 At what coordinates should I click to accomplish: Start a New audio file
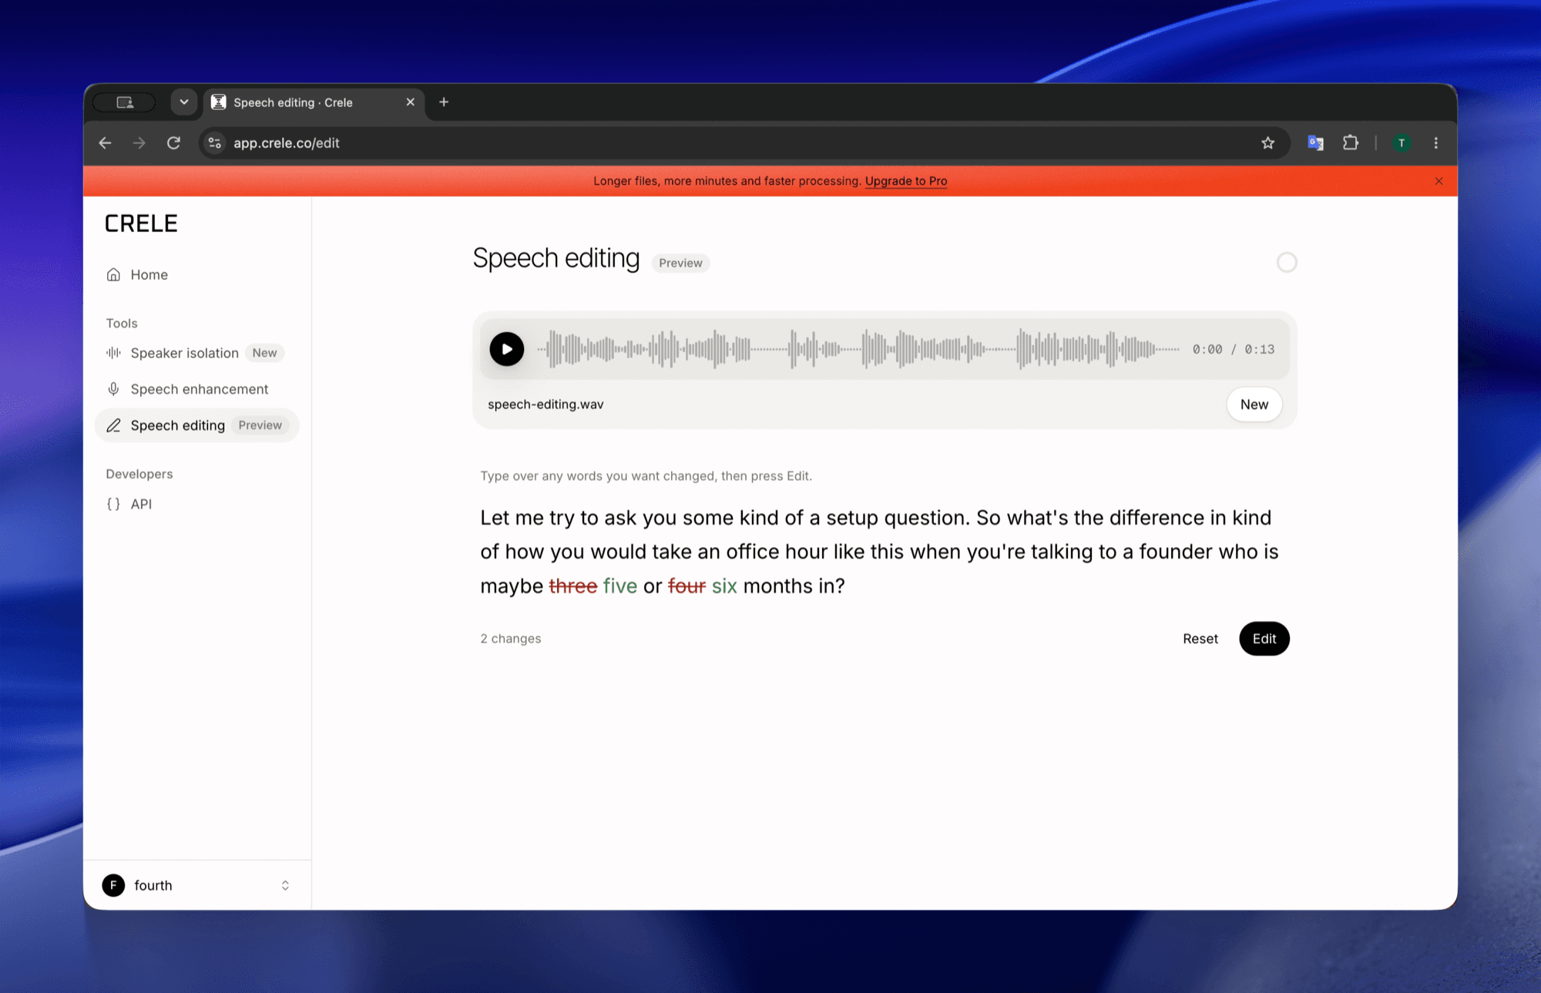tap(1254, 404)
